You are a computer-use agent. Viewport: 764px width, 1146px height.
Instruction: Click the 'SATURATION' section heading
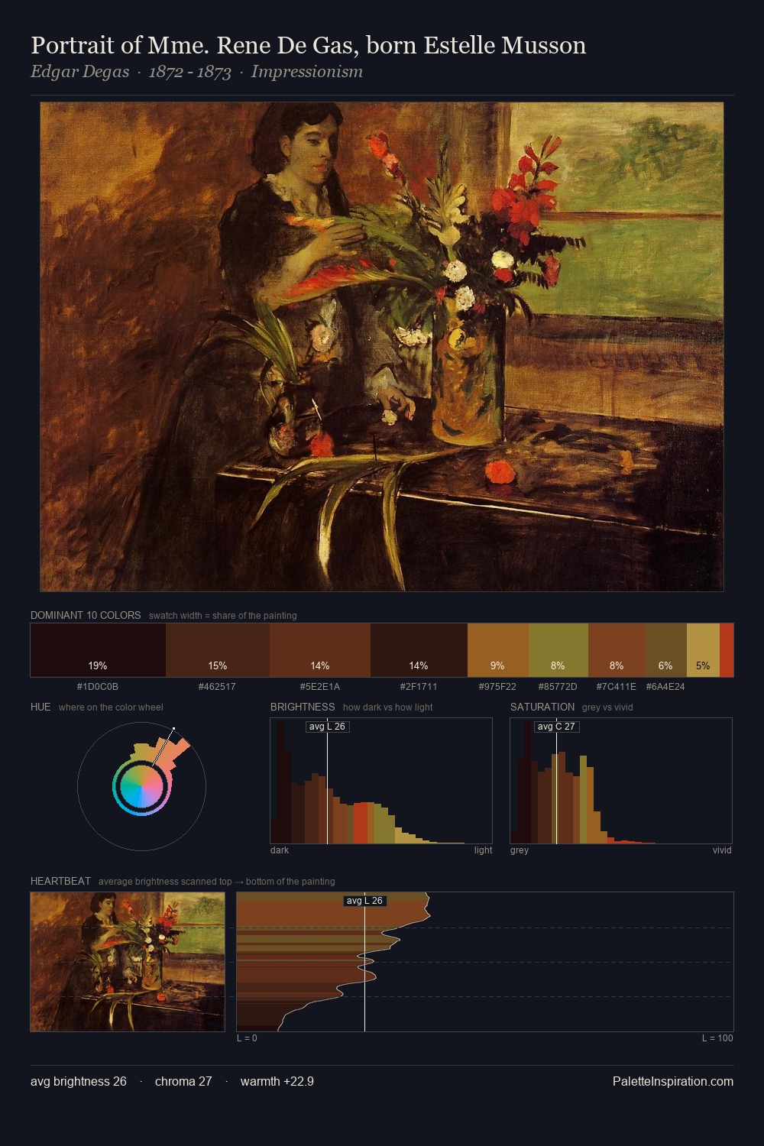pyautogui.click(x=542, y=707)
